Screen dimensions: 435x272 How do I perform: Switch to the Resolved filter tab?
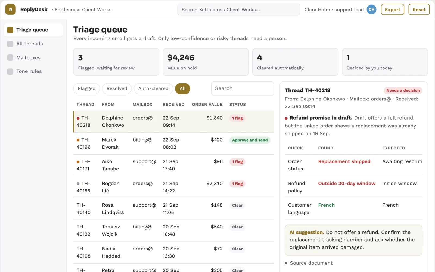(x=117, y=88)
